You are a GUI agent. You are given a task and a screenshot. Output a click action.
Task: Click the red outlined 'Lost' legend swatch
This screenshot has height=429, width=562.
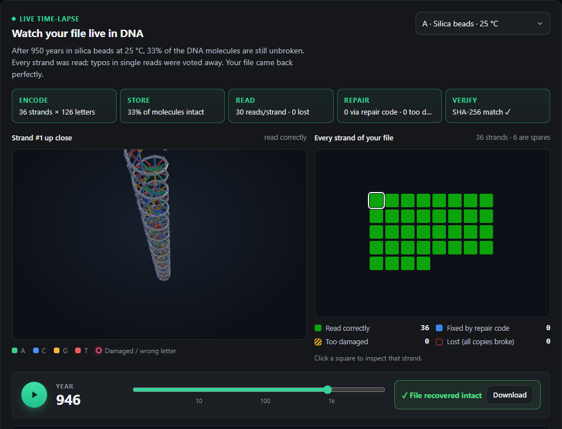coord(439,341)
